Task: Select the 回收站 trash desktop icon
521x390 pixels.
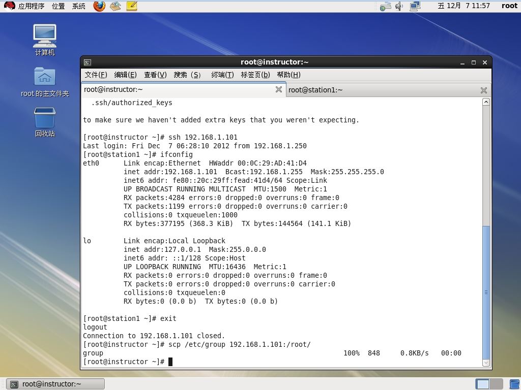Action: click(45, 122)
